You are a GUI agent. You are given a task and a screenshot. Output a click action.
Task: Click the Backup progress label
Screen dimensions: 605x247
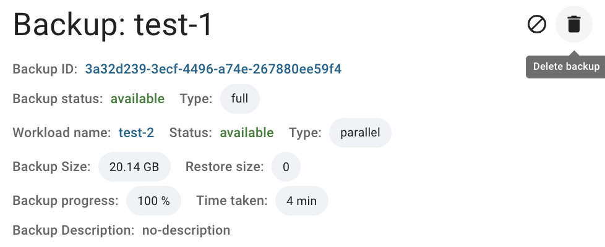tap(66, 201)
